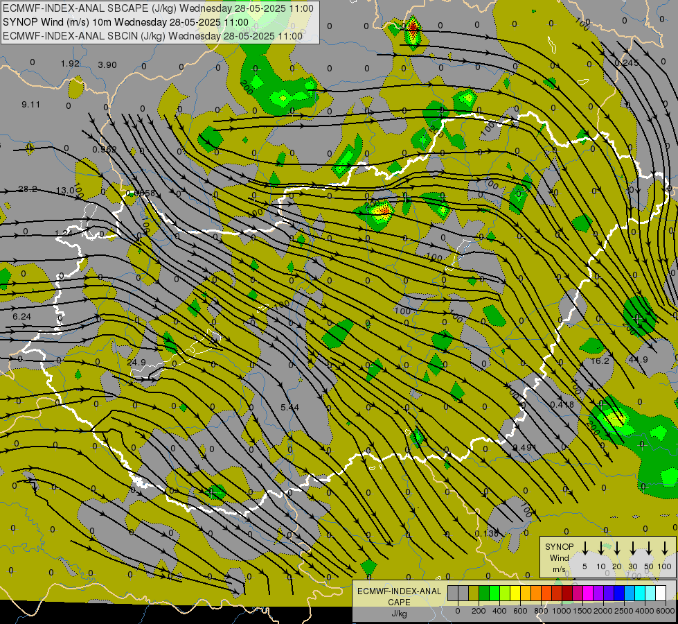Pick the bright magenta legend swatch
This screenshot has width=678, height=624.
click(588, 593)
